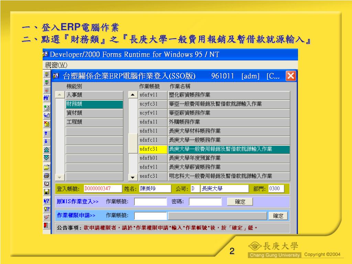
Task: Click the category list scroll down arrow
Action: (x=59, y=177)
